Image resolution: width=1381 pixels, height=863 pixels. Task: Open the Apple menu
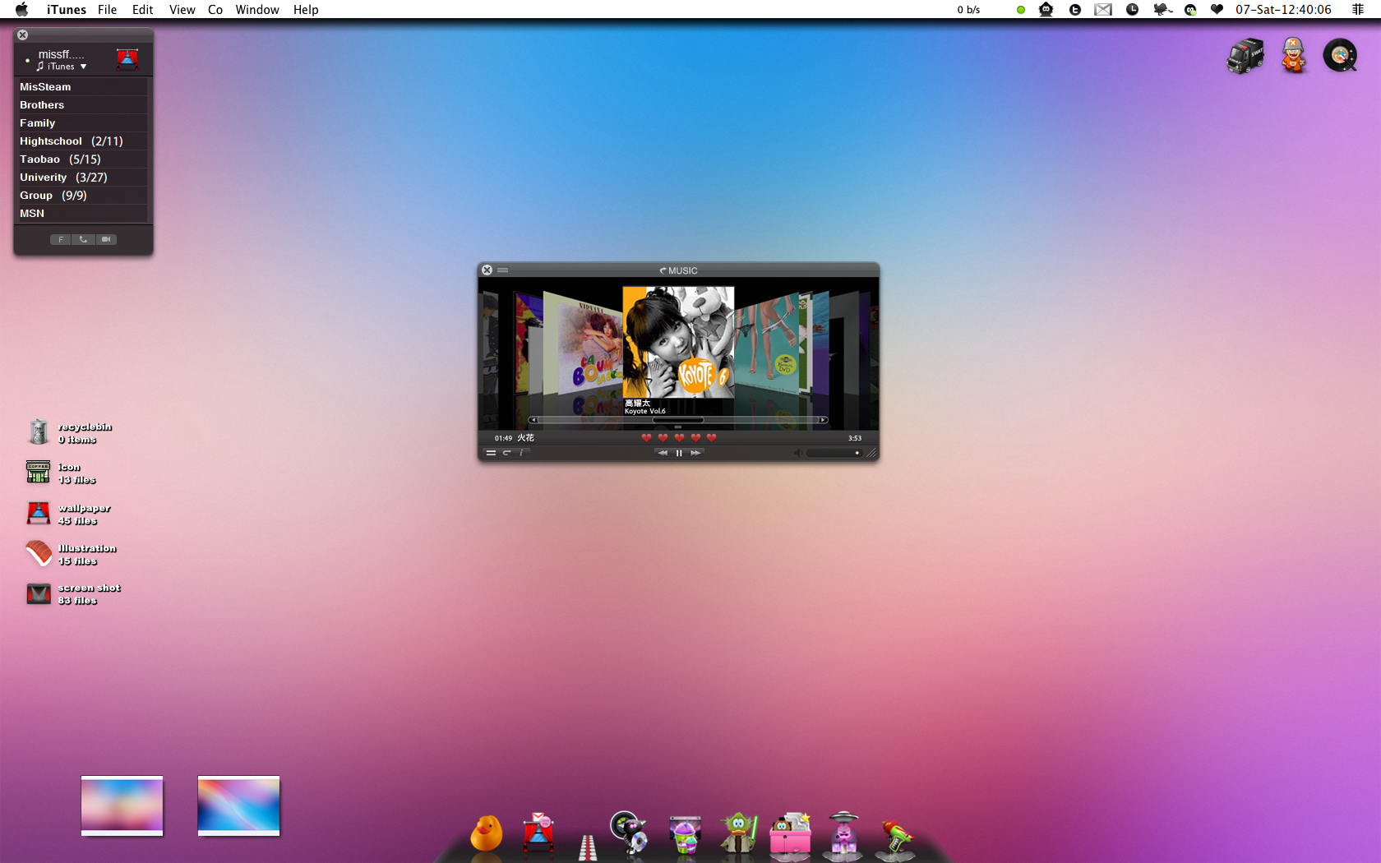[x=22, y=10]
